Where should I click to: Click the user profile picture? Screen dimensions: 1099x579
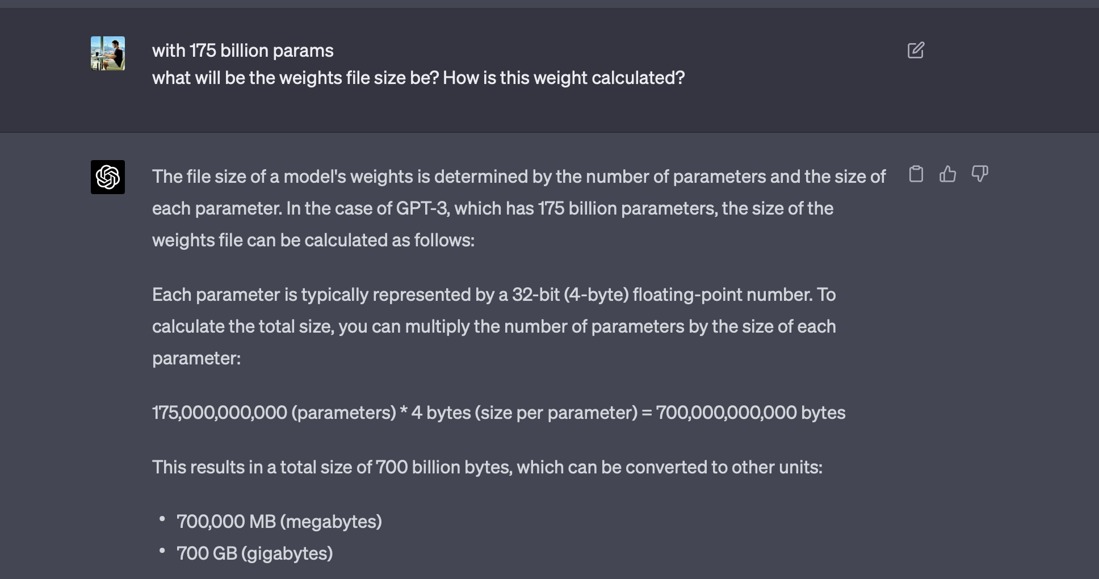[108, 53]
